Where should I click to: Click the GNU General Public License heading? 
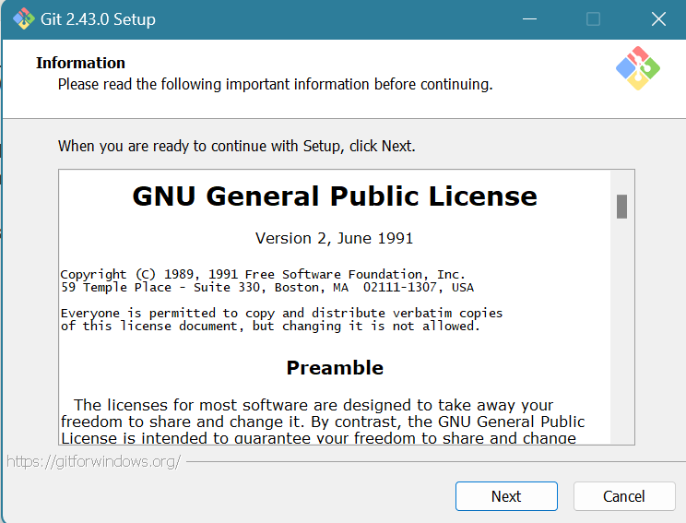tap(335, 196)
